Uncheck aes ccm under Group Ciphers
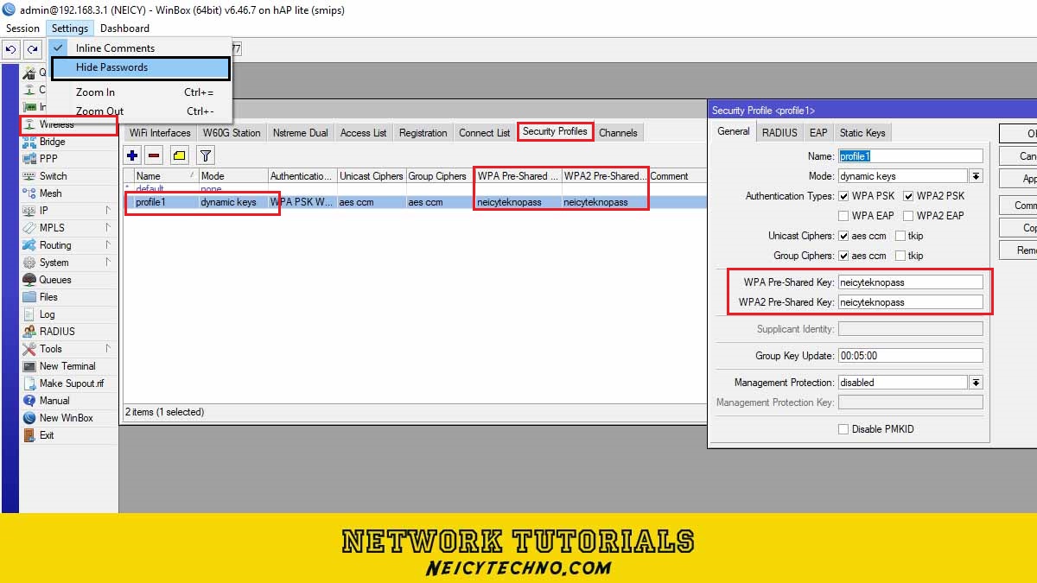The image size is (1037, 583). click(x=843, y=256)
